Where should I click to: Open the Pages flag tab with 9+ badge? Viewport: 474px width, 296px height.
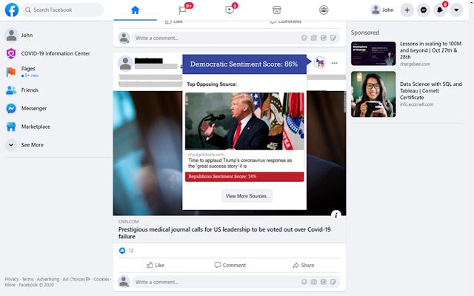tap(182, 10)
